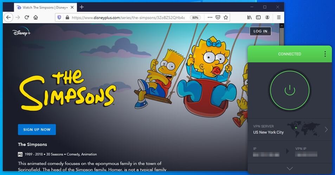335x175 pixels.
Task: Click the "1989 - 2018" years text
Action: tap(34, 154)
